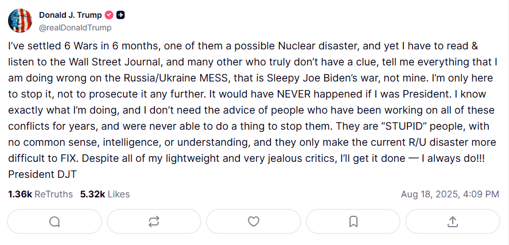
Task: ReTruth this post via the arrows icon
Action: pos(154,221)
